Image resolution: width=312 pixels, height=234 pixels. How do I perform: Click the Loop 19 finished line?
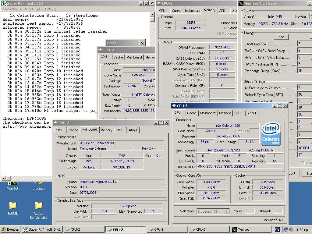45,107
